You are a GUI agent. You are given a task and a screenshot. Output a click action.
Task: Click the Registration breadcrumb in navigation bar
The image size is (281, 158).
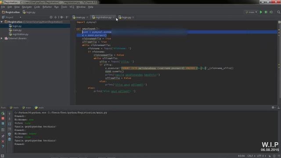(x=11, y=12)
